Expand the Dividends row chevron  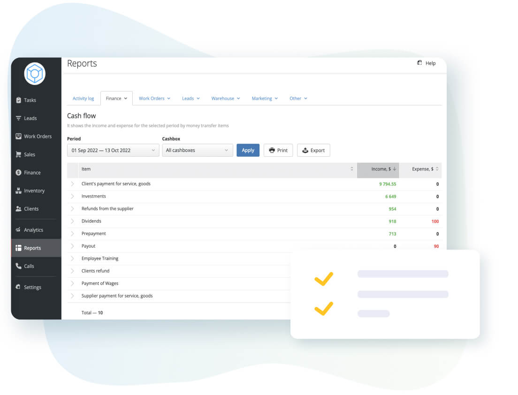72,221
